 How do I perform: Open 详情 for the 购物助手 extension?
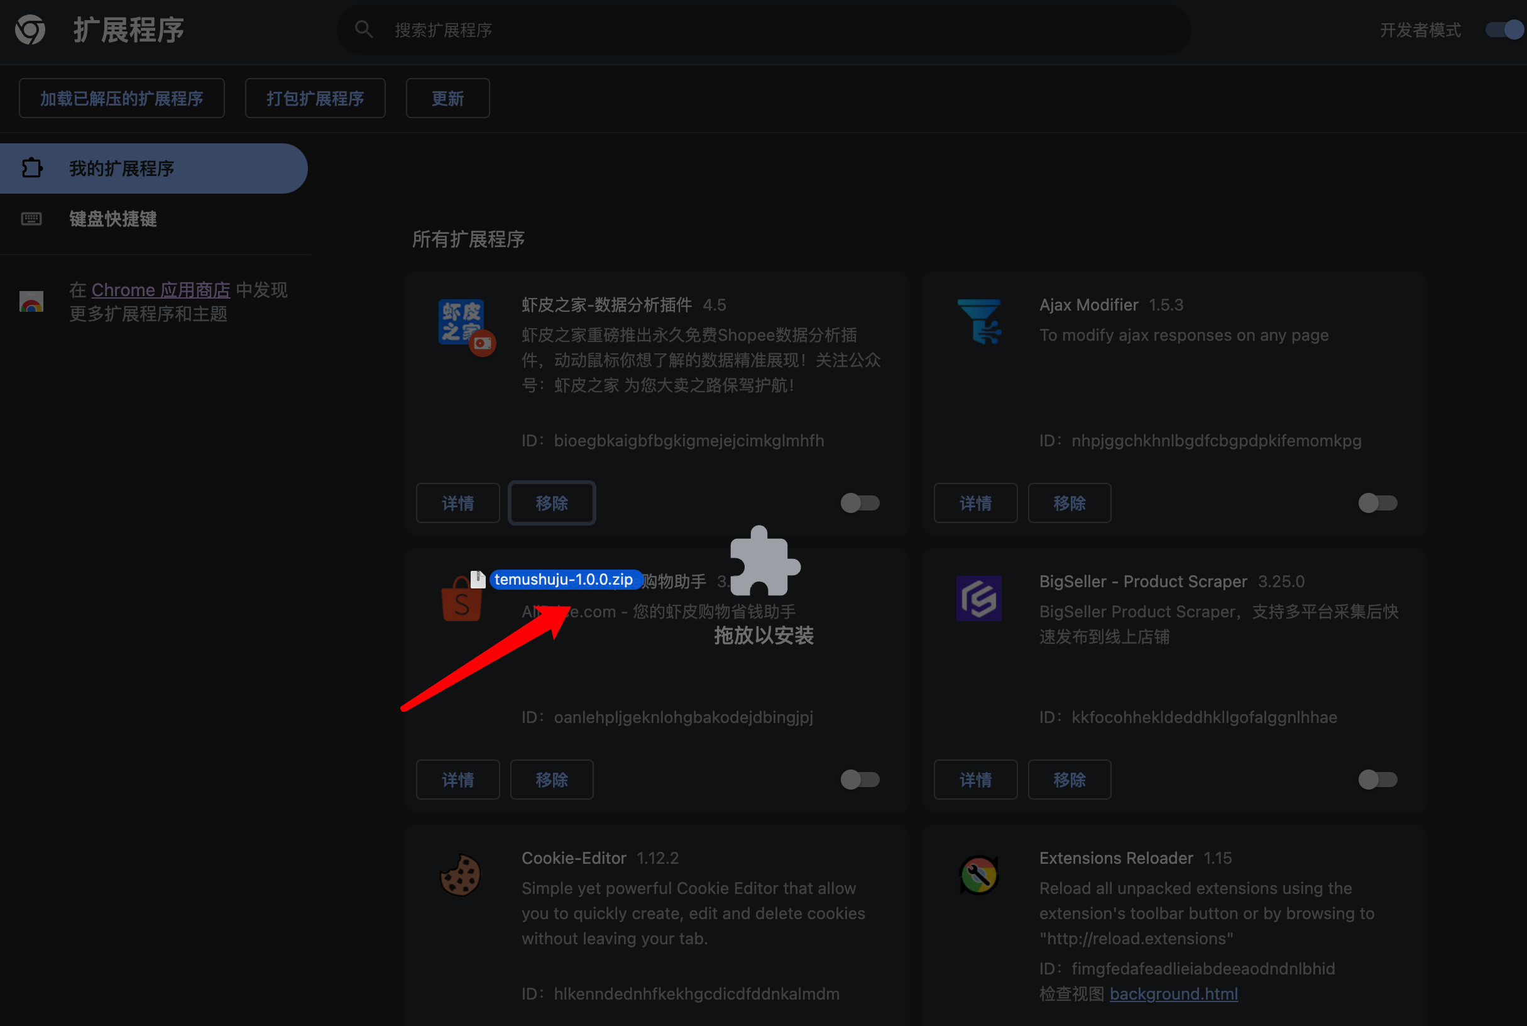pos(457,780)
